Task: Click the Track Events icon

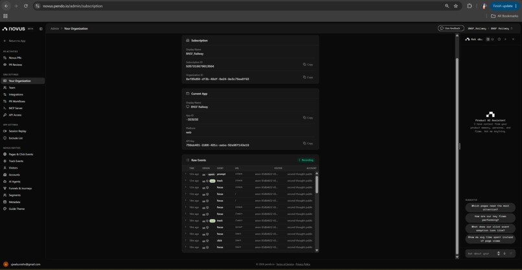Action: coord(5,161)
